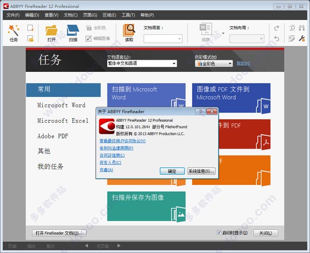Open 开发人员 link
The image size is (310, 253).
point(111,162)
